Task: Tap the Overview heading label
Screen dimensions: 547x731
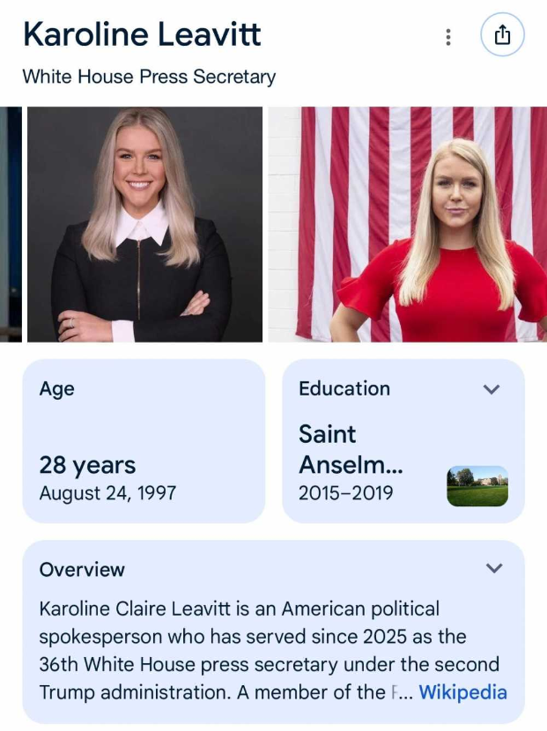Action: (x=82, y=569)
